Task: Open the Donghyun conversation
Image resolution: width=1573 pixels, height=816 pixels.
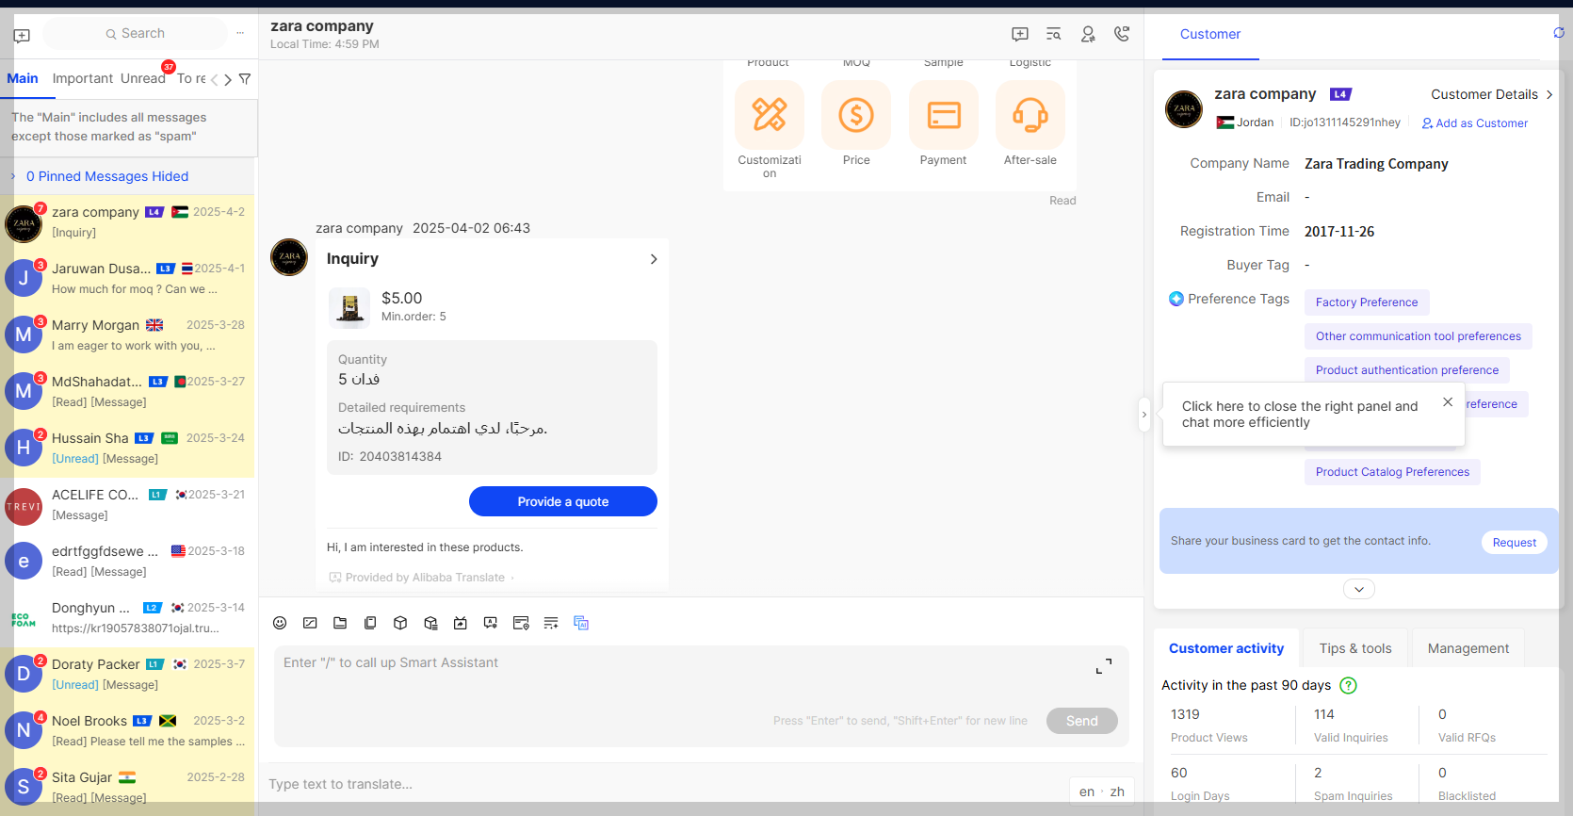Action: pyautogui.click(x=127, y=617)
